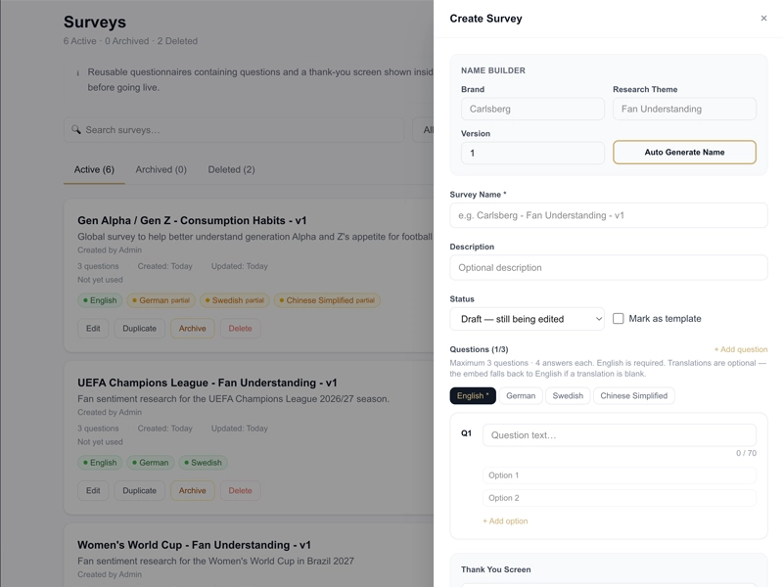Select the German language tab
Viewport: 783px width, 587px height.
pyautogui.click(x=521, y=396)
